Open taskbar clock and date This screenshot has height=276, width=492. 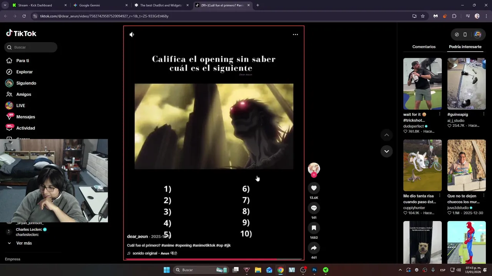tap(473, 270)
